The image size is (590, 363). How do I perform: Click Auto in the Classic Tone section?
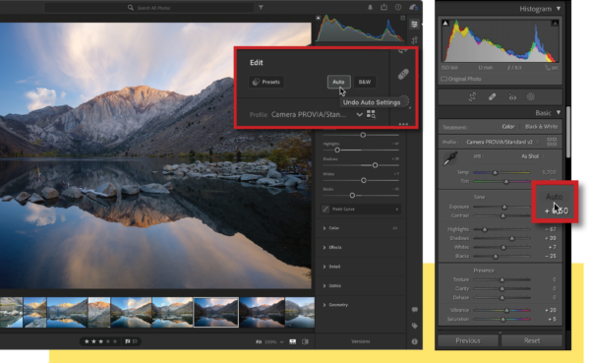pyautogui.click(x=554, y=197)
